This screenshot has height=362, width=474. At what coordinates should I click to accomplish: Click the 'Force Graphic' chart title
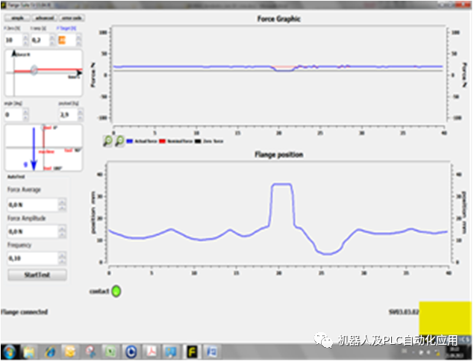point(278,19)
